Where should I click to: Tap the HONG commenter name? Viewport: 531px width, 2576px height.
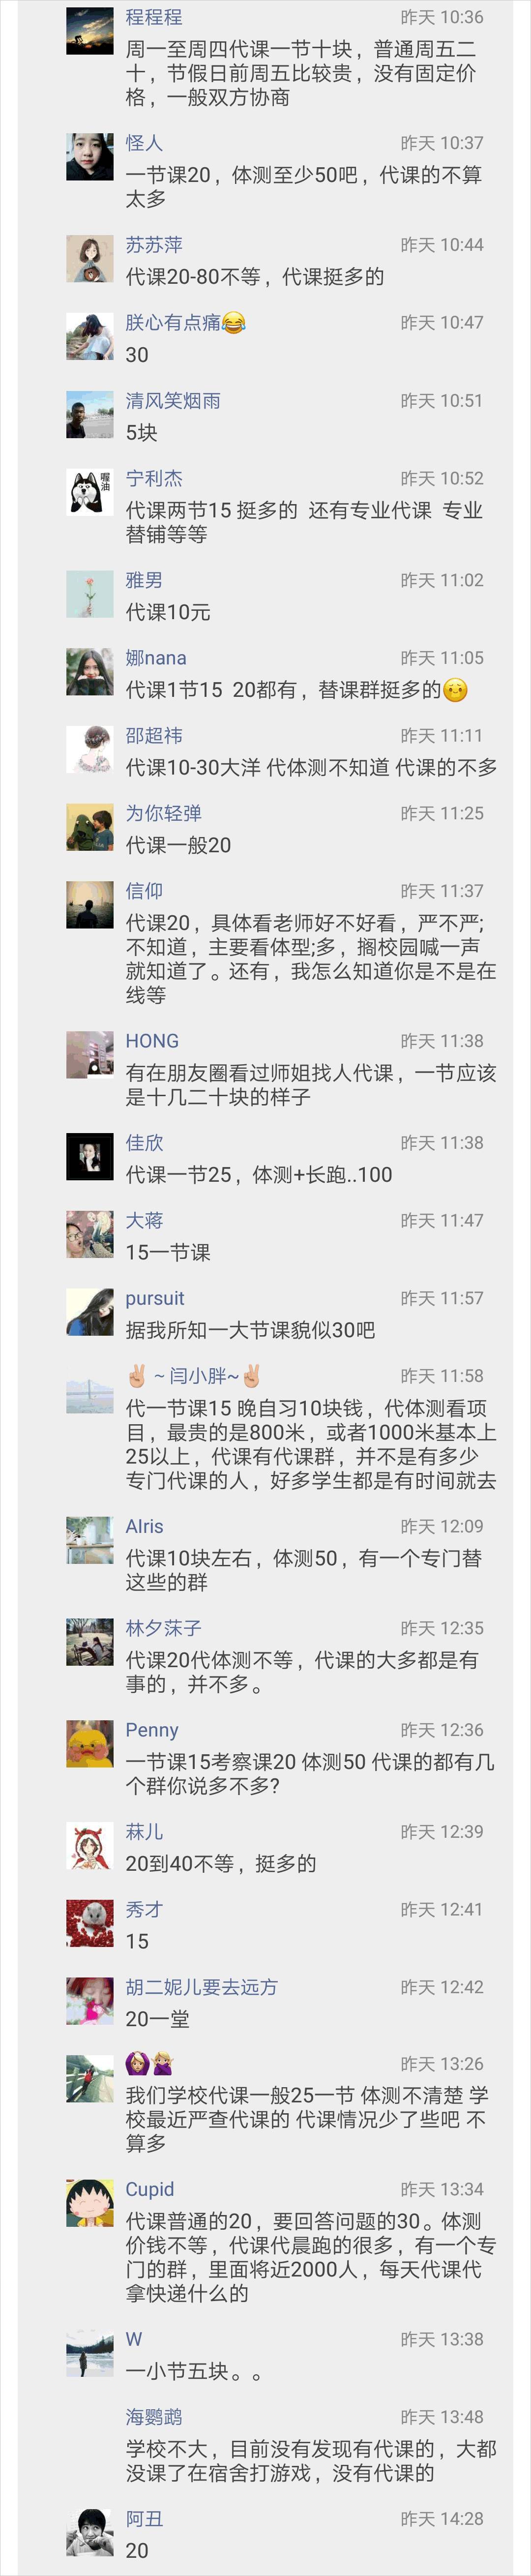152,1041
